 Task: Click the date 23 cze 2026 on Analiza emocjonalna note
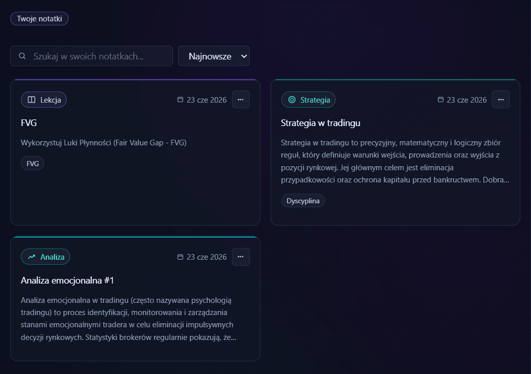(x=206, y=257)
